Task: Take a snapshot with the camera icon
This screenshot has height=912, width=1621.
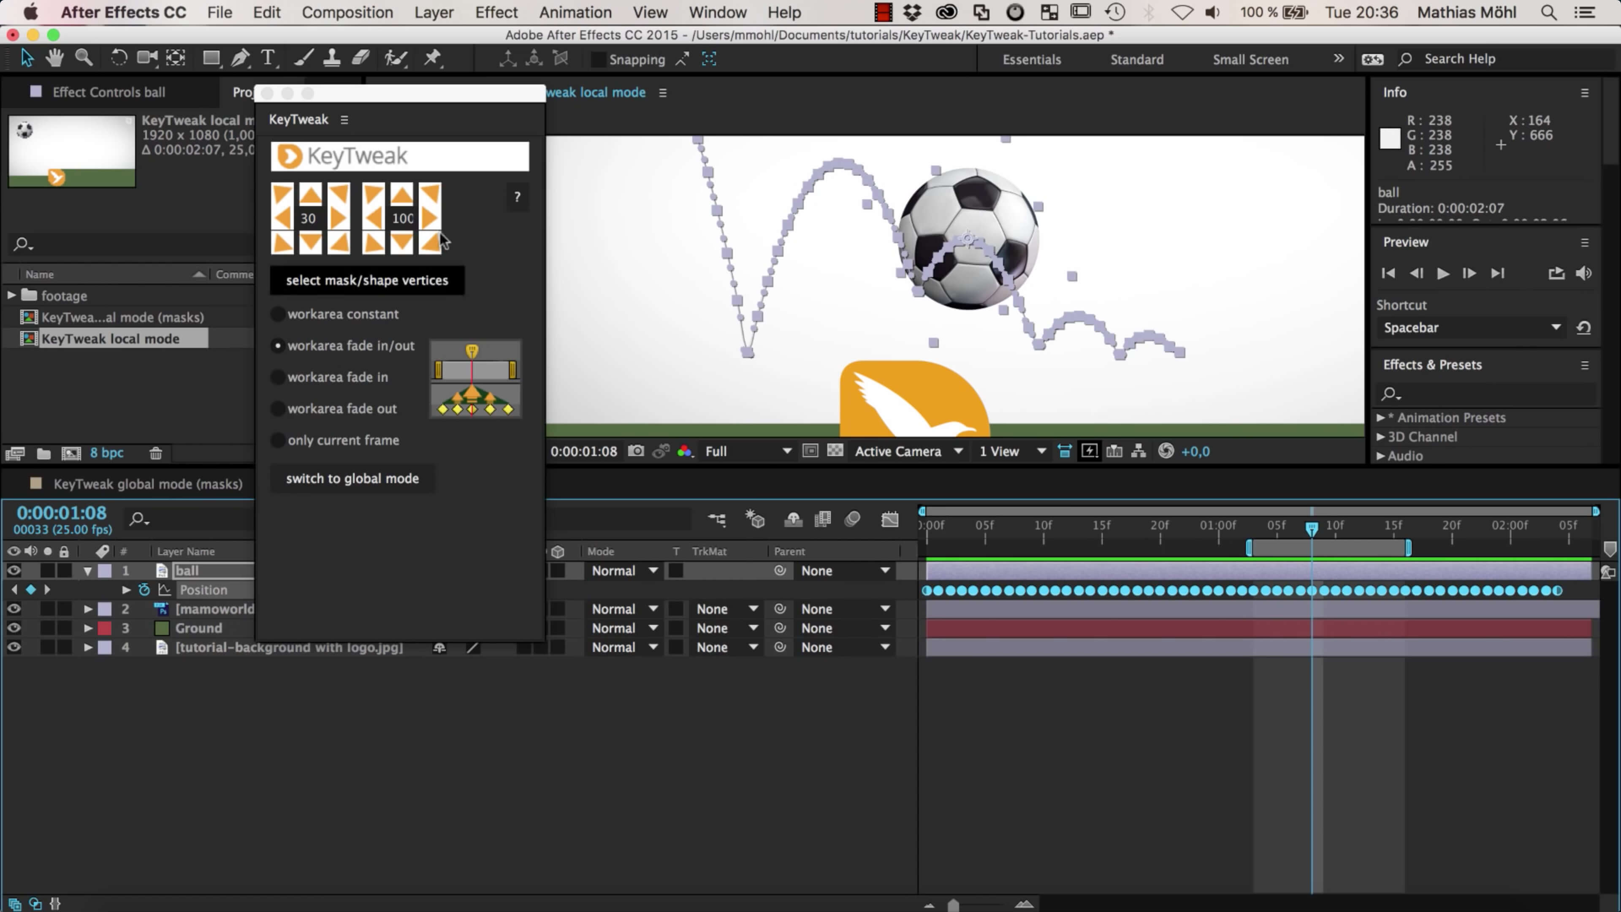Action: click(x=636, y=451)
